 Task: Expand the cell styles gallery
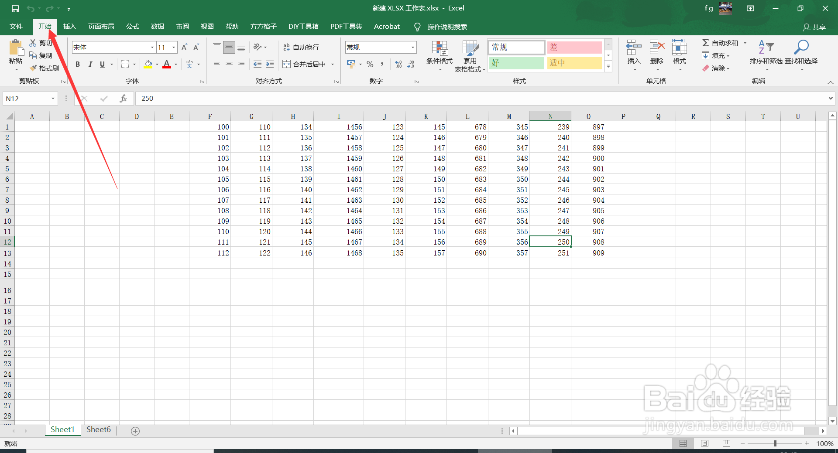point(608,67)
